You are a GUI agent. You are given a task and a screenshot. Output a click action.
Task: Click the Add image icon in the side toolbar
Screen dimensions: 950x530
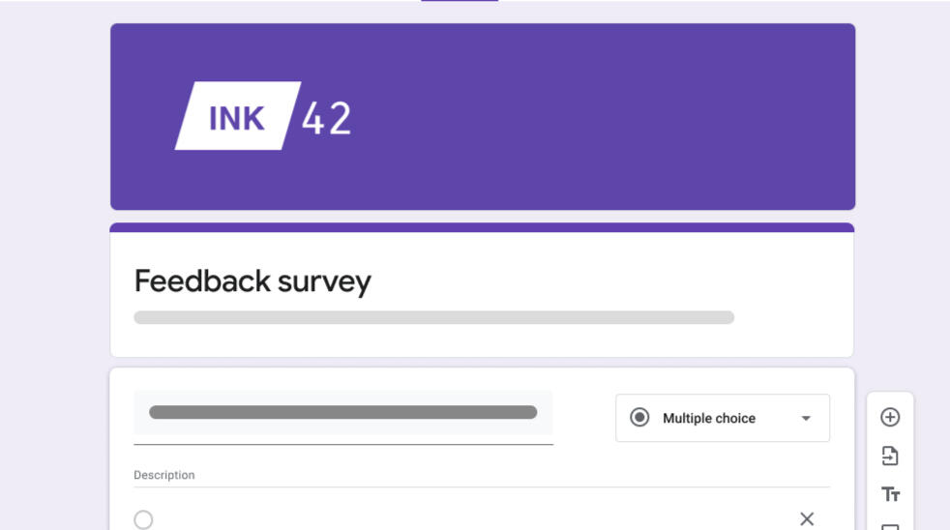[x=890, y=525]
